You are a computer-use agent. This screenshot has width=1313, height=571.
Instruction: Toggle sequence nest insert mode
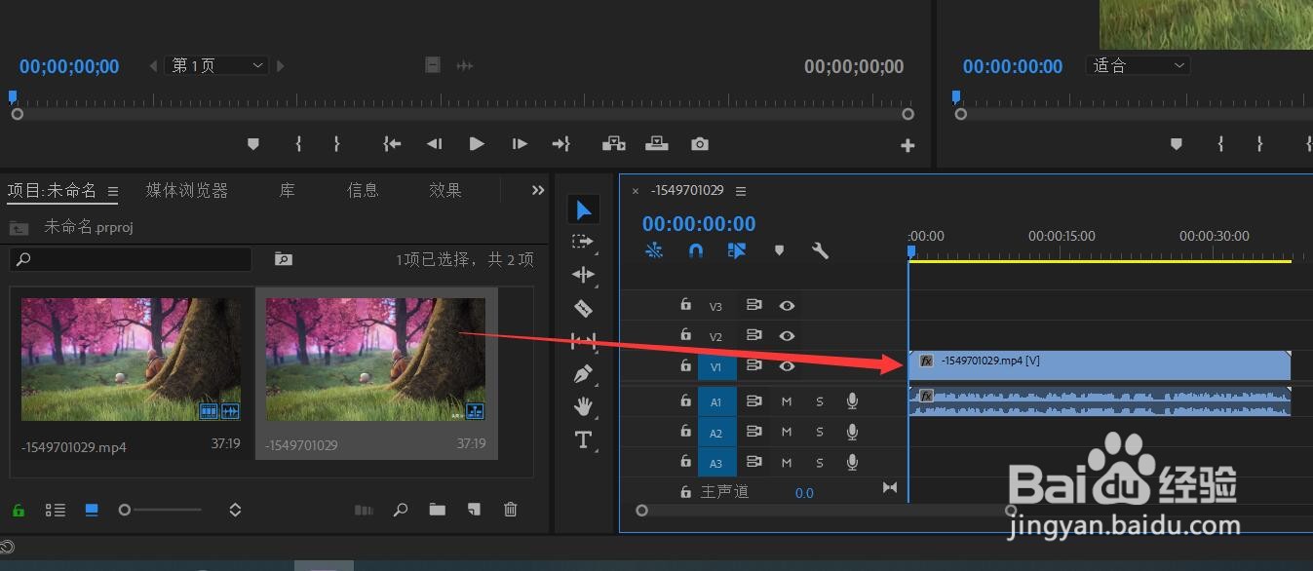point(654,250)
